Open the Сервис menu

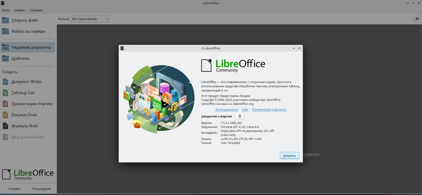pos(20,10)
